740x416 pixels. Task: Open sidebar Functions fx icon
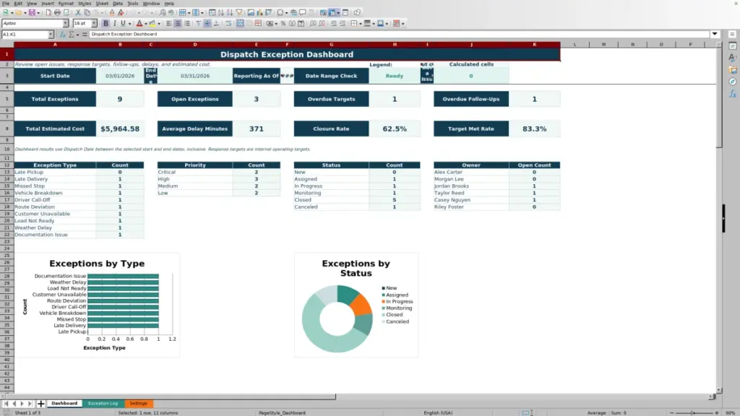tap(733, 94)
